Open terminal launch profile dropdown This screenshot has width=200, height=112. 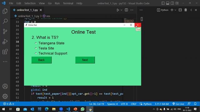pyautogui.click(x=175, y=10)
